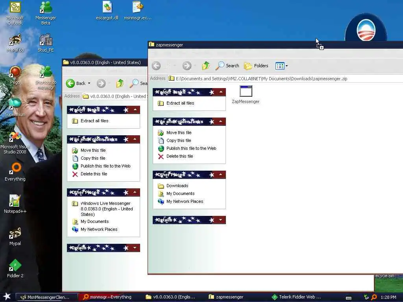
Task: Activate v8.0.0363.0 window title bar
Action: click(x=105, y=63)
